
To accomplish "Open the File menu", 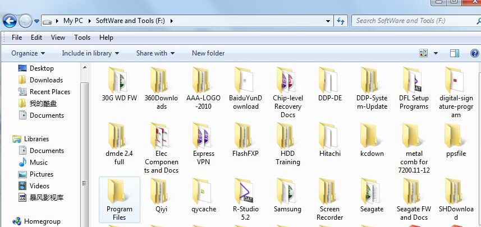I will 17,38.
